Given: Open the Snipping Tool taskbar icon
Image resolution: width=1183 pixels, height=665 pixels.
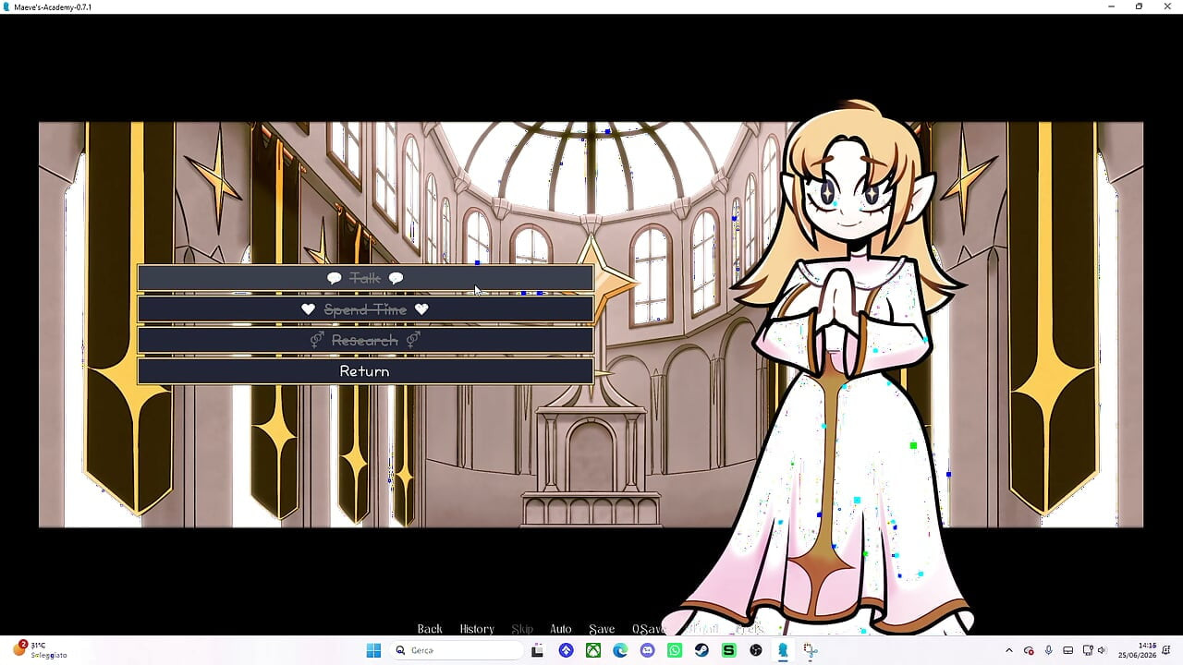Looking at the screenshot, I should [x=810, y=650].
